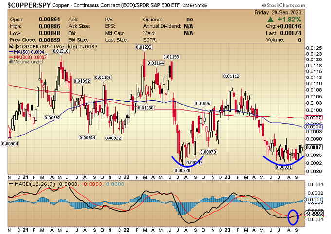Click the High value 0.00886
This screenshot has width=331, height=234.
[x=50, y=26]
